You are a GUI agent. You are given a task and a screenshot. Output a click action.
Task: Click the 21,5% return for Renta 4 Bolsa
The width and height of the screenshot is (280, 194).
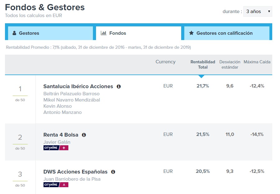(x=203, y=134)
